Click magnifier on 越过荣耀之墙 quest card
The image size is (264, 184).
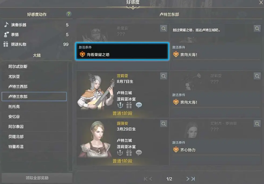[257, 29]
